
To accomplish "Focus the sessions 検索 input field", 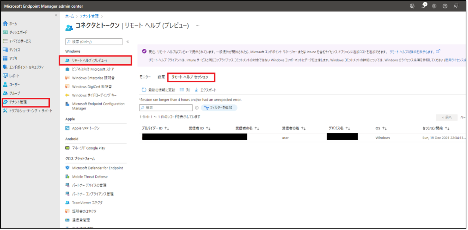I will 166,108.
